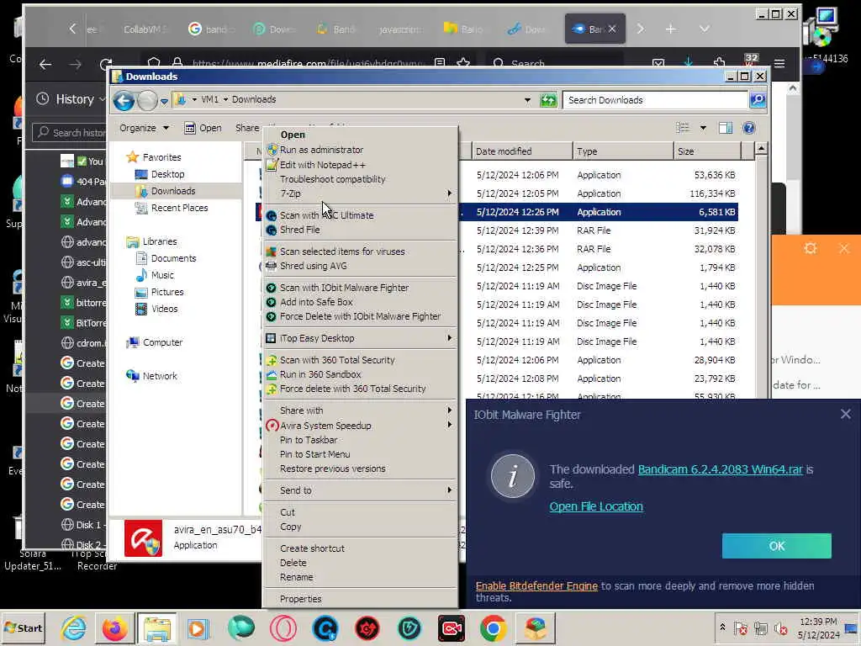Click OK in the IObit Malware Fighter popup

[776, 546]
